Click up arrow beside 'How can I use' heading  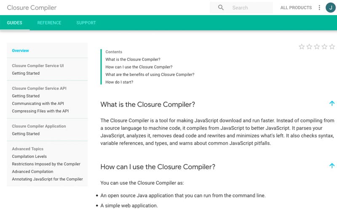[x=332, y=165]
